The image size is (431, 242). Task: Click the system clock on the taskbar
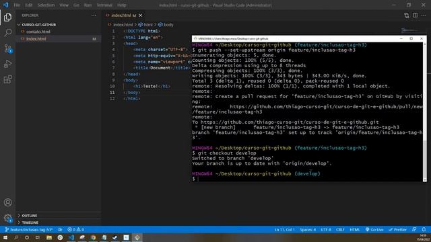coord(423,237)
